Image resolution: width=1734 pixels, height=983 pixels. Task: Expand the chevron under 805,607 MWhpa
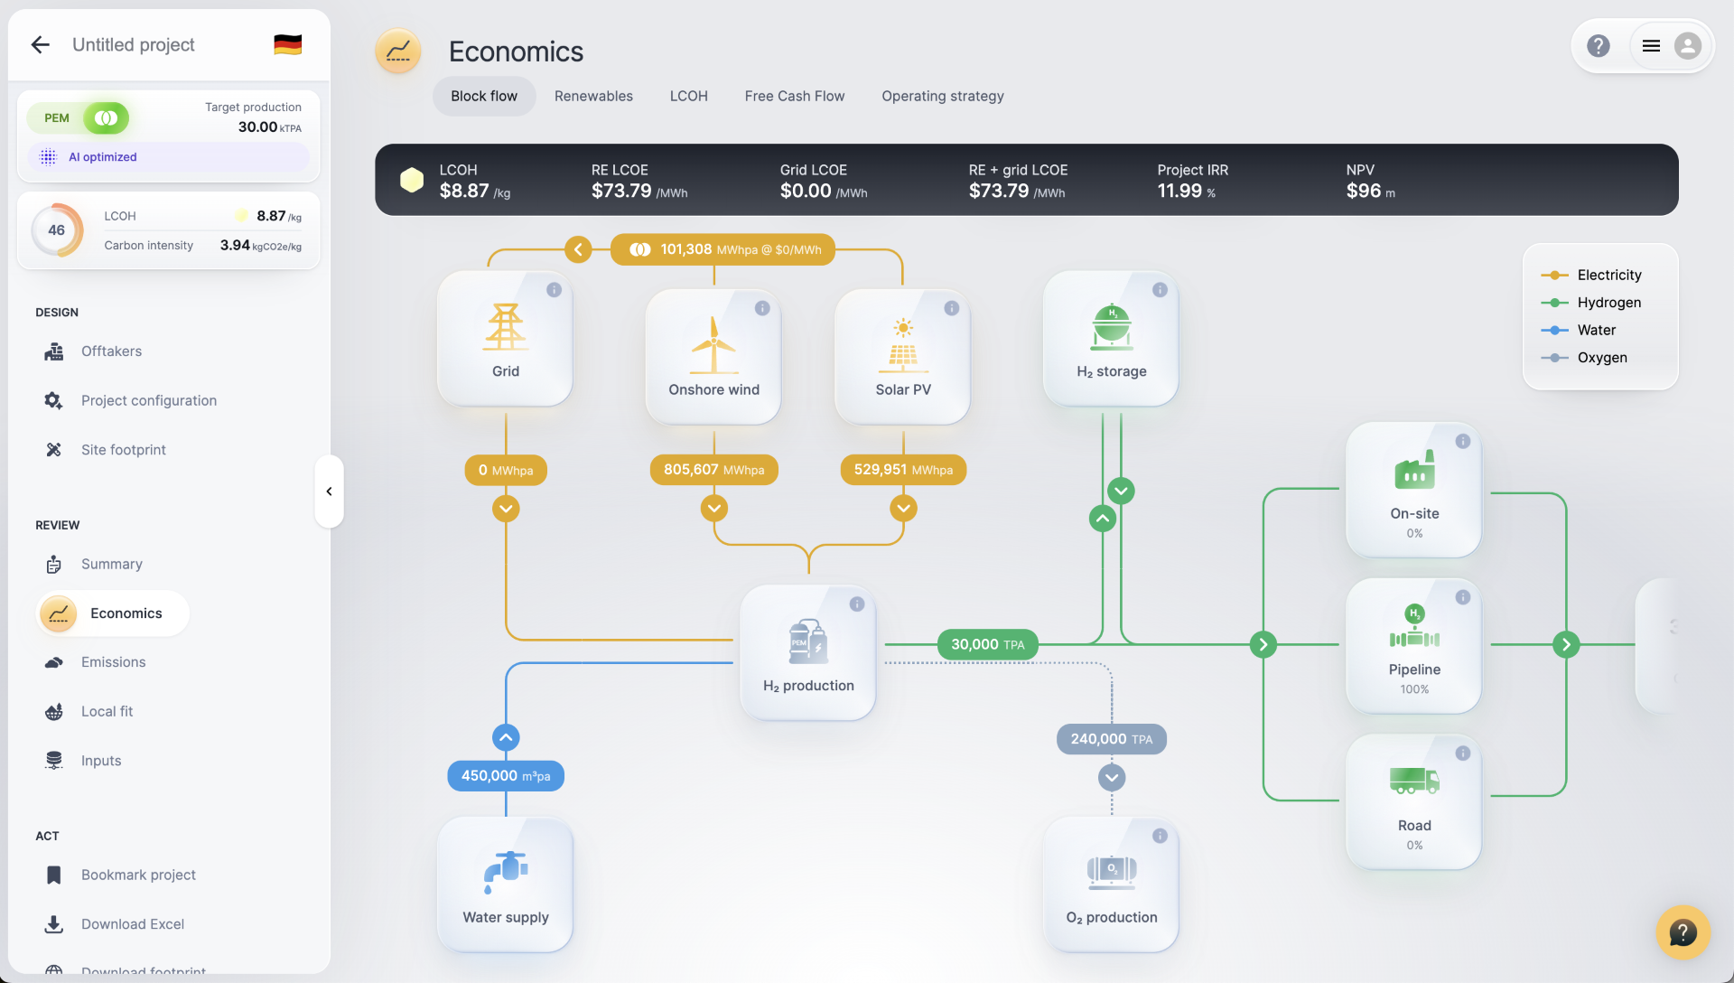click(x=713, y=509)
